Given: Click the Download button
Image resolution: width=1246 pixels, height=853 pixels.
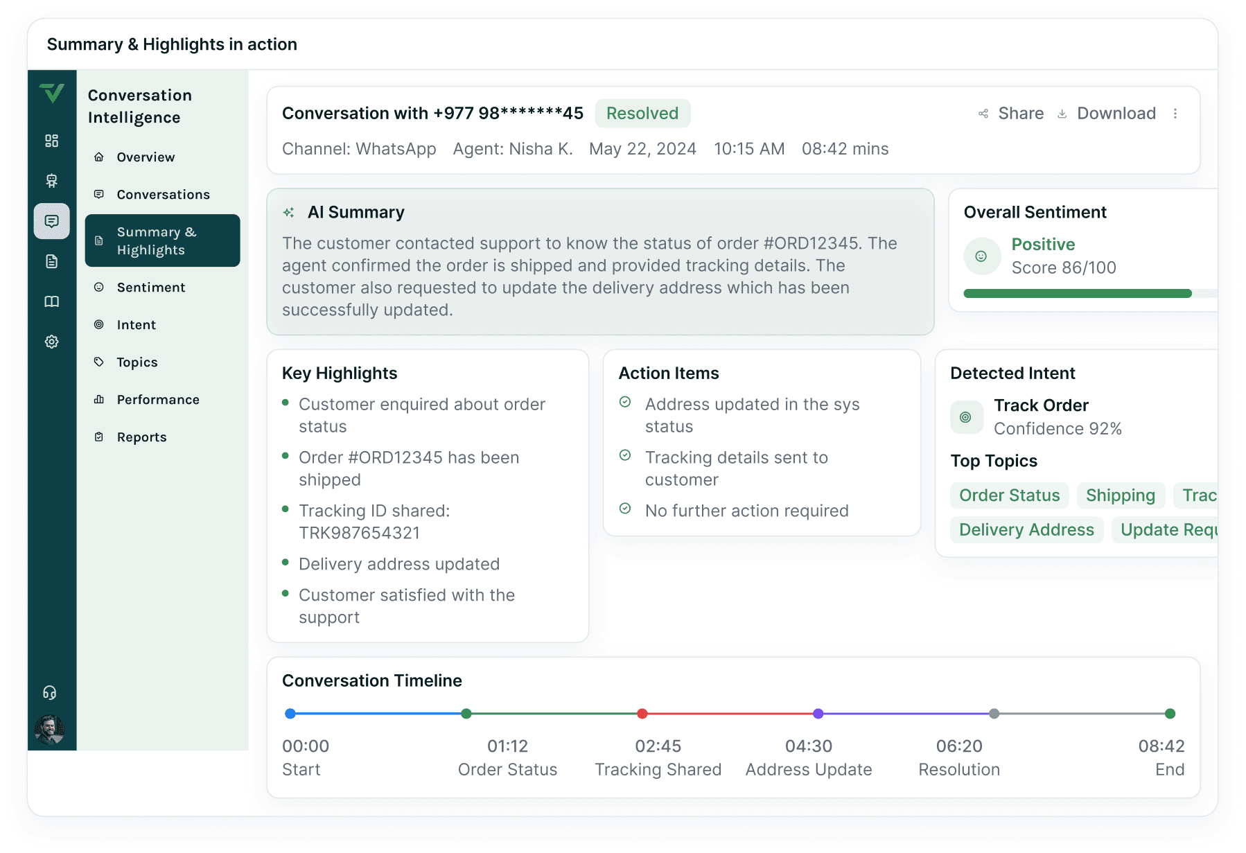Looking at the screenshot, I should (1107, 114).
